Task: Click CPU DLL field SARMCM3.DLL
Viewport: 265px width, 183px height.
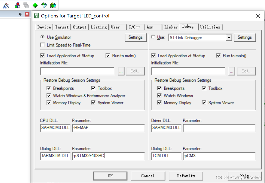Action: coord(56,128)
